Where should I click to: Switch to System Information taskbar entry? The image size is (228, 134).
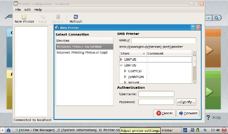(76, 130)
